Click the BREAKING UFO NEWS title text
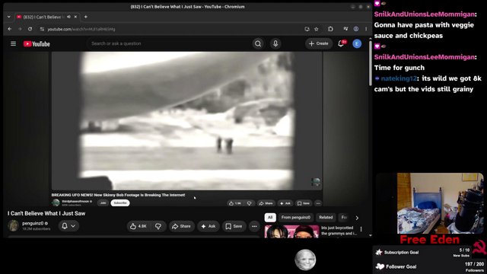 click(x=119, y=195)
